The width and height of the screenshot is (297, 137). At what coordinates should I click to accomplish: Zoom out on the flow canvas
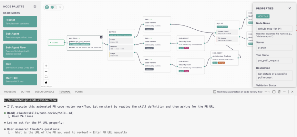(46, 71)
